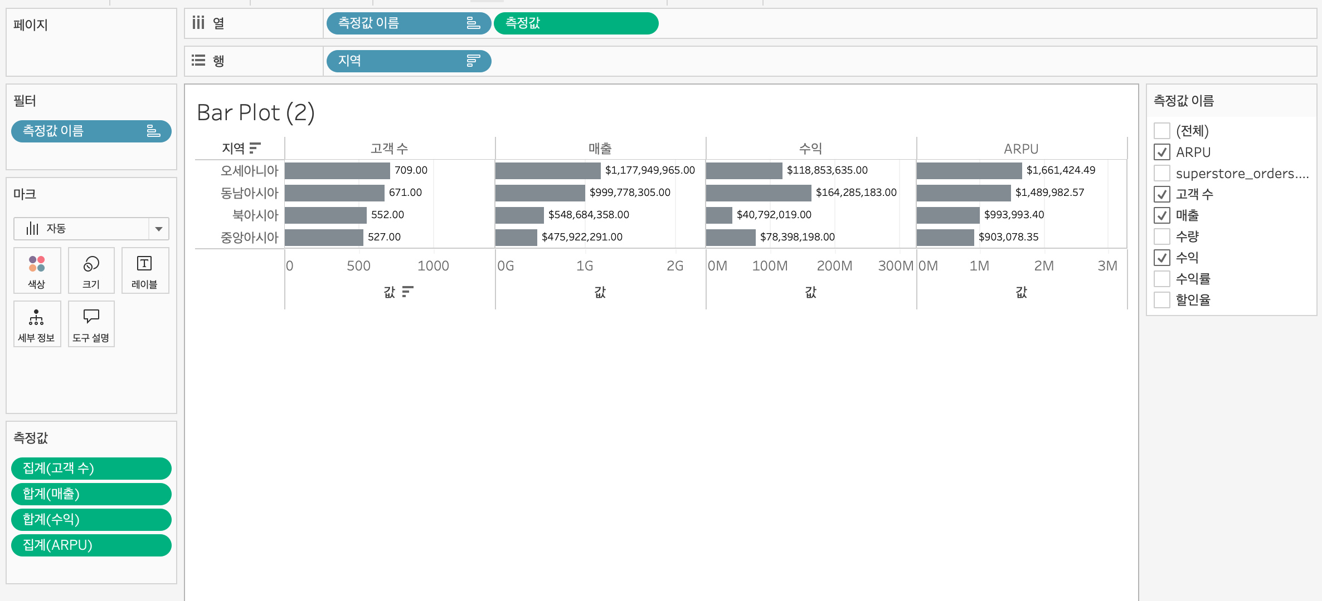Select the 집계(ARPU) measure pill
1322x601 pixels.
click(91, 545)
